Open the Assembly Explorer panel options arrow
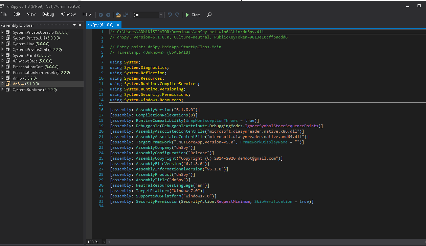 74,25
